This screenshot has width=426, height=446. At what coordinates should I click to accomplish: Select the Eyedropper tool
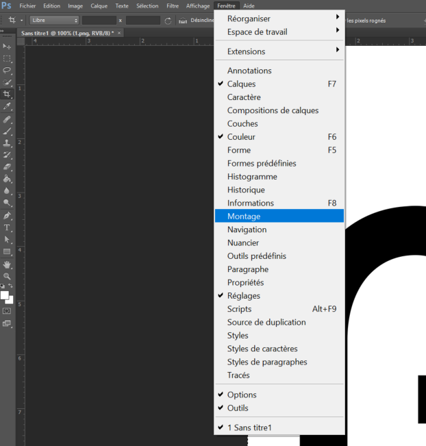[7, 106]
